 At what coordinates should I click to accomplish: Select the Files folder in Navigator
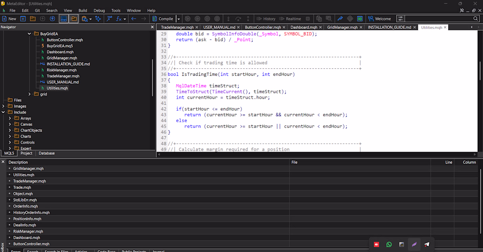click(x=18, y=100)
